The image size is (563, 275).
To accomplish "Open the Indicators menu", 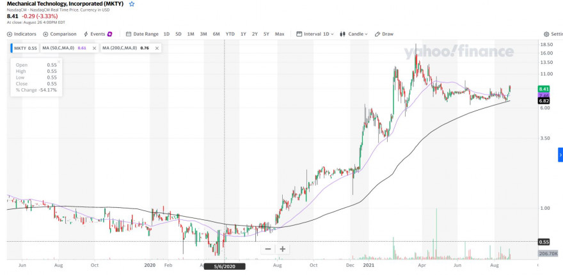I will pyautogui.click(x=22, y=34).
